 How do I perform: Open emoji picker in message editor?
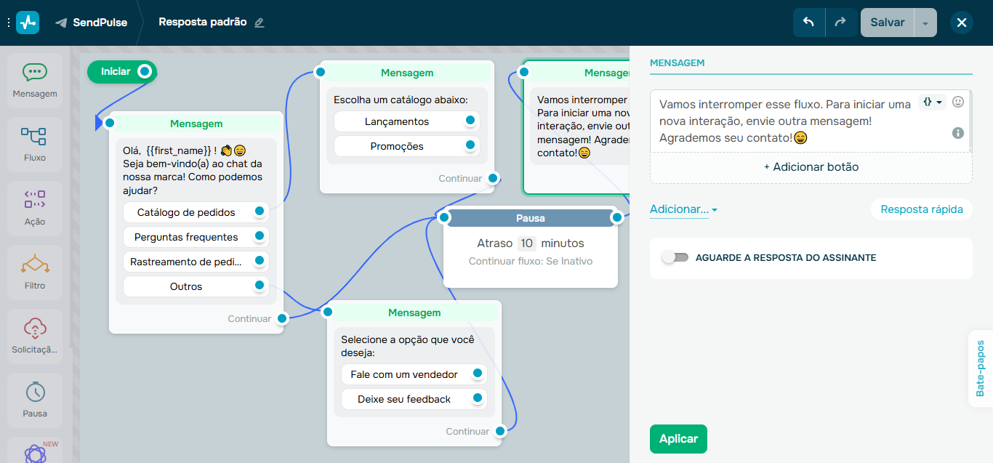958,102
